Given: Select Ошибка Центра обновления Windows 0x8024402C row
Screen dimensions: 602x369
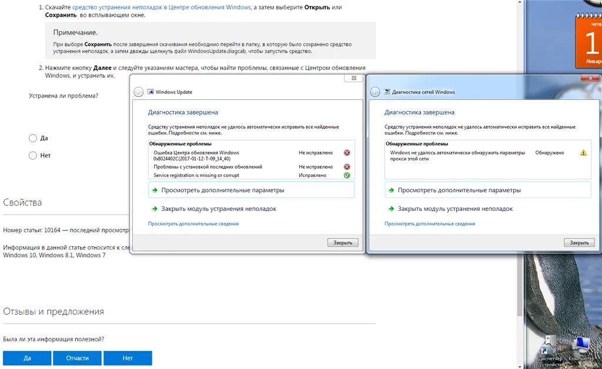Looking at the screenshot, I should pos(251,155).
